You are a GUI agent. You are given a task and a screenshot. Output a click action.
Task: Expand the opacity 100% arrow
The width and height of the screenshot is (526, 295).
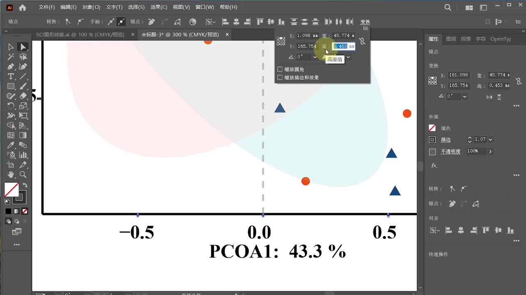[x=490, y=152]
